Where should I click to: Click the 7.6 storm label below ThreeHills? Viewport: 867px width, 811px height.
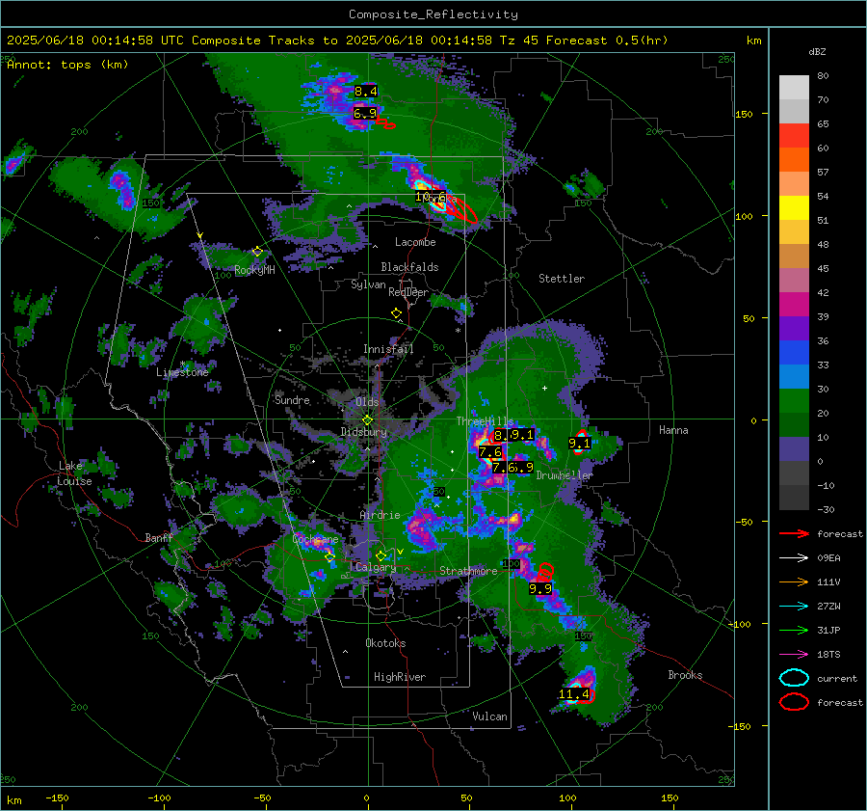(x=490, y=451)
